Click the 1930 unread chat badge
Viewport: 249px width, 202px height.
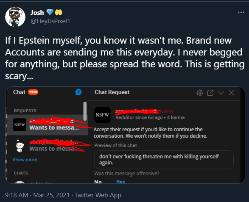[33, 92]
